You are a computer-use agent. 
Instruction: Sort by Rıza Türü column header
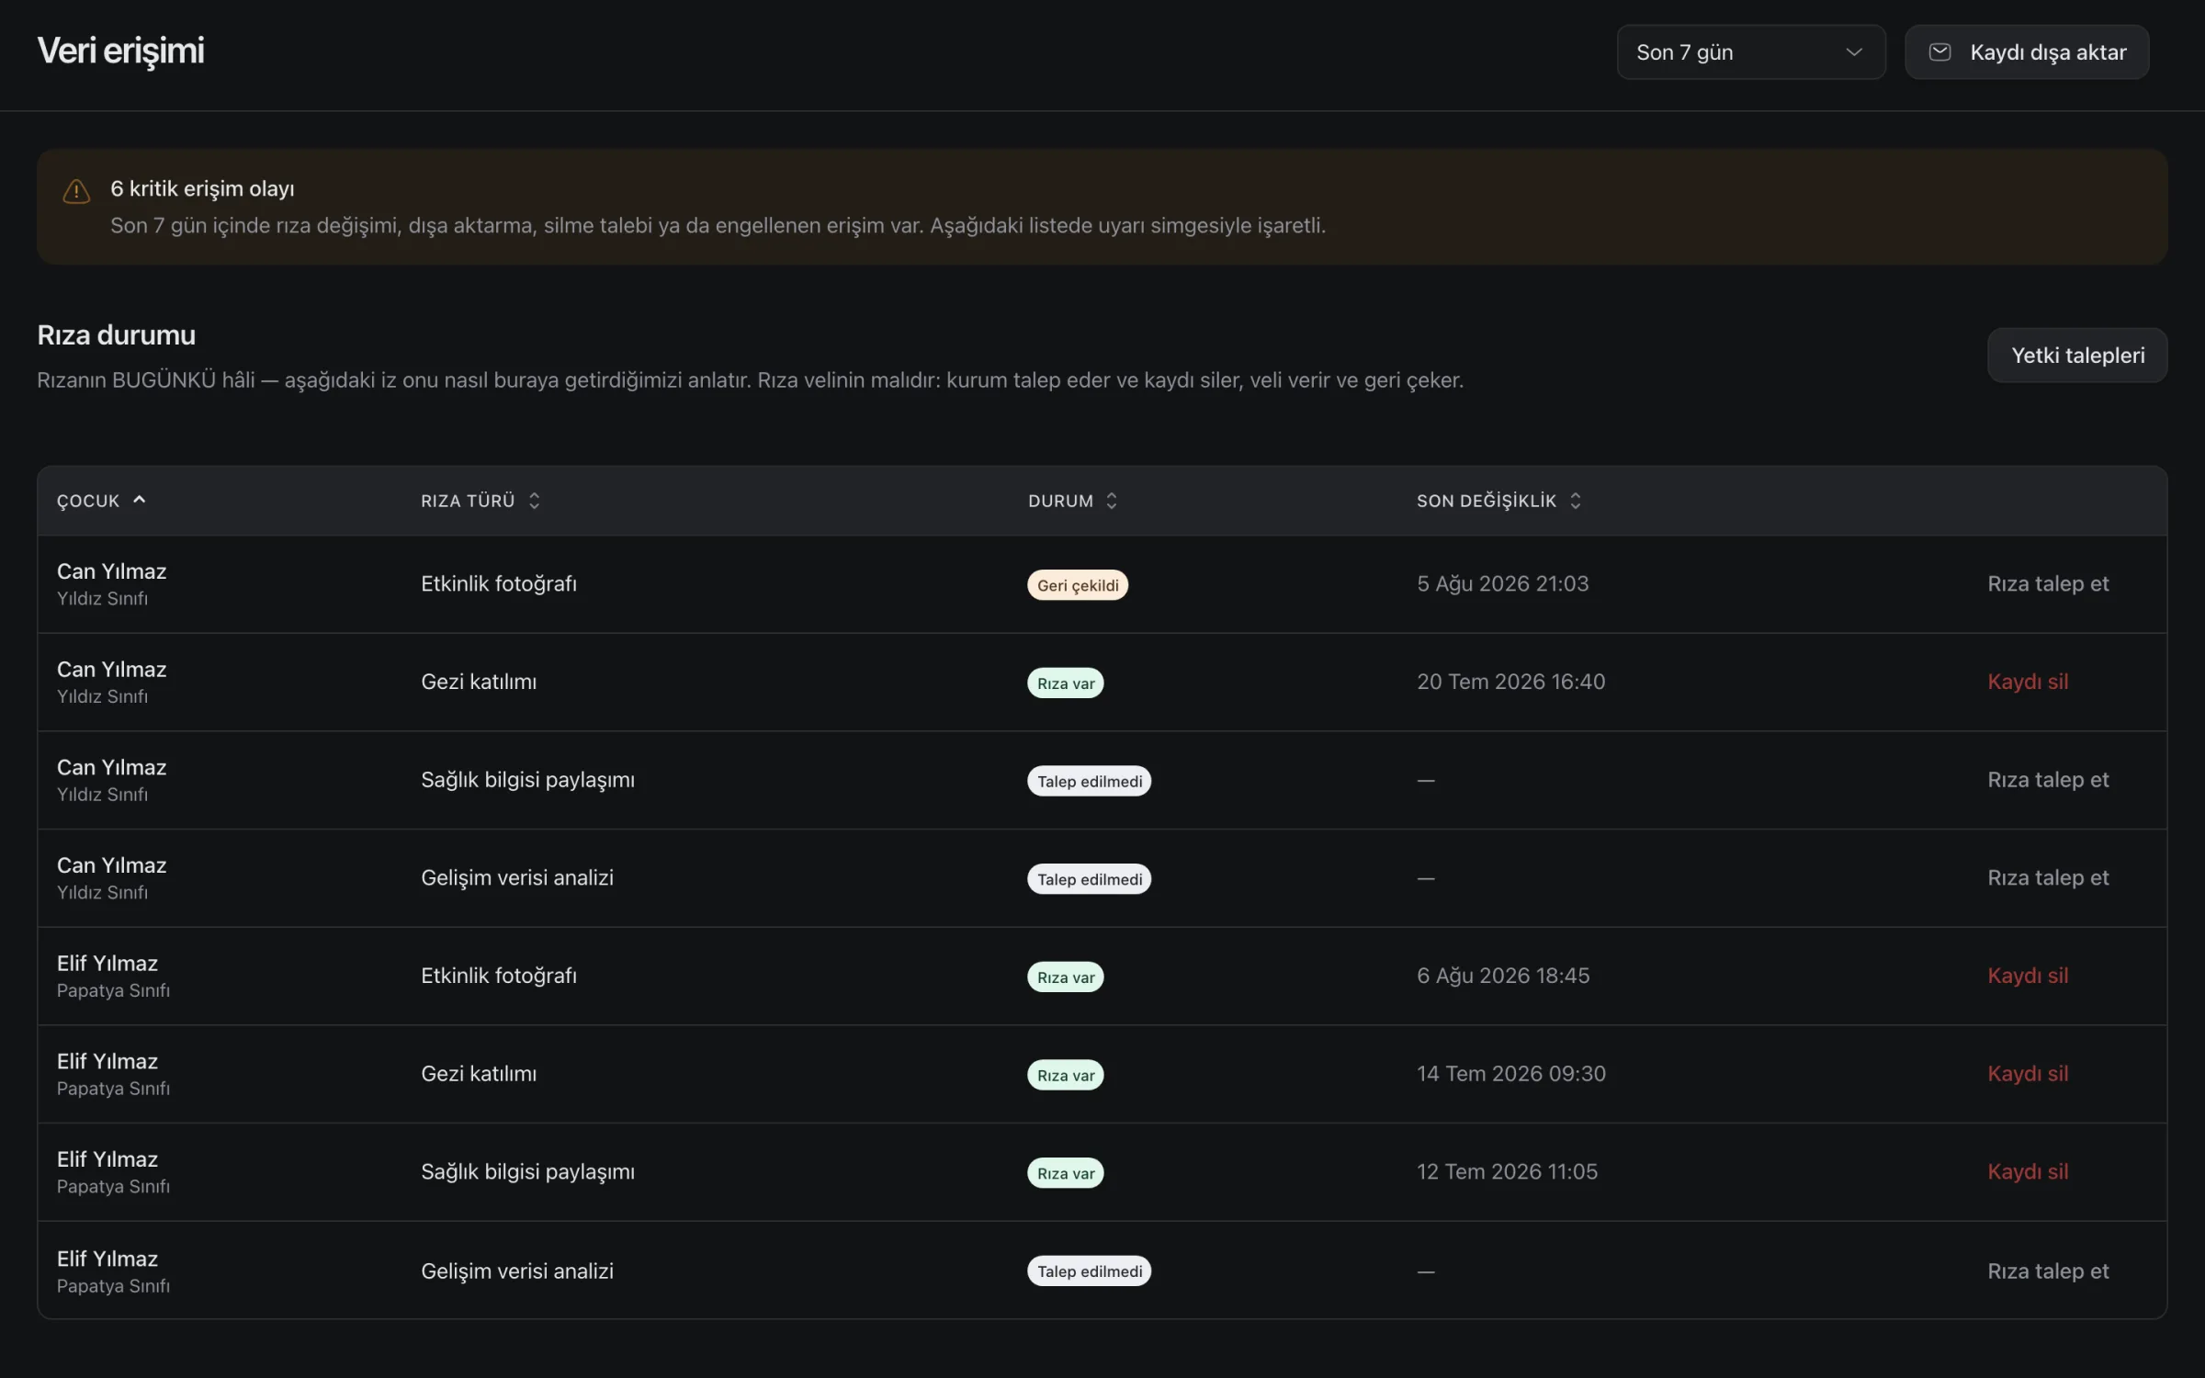click(x=481, y=501)
